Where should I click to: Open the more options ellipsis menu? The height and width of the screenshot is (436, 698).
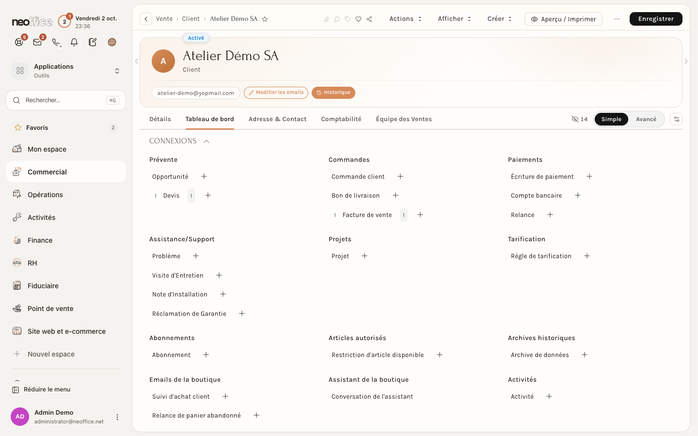[x=617, y=19]
